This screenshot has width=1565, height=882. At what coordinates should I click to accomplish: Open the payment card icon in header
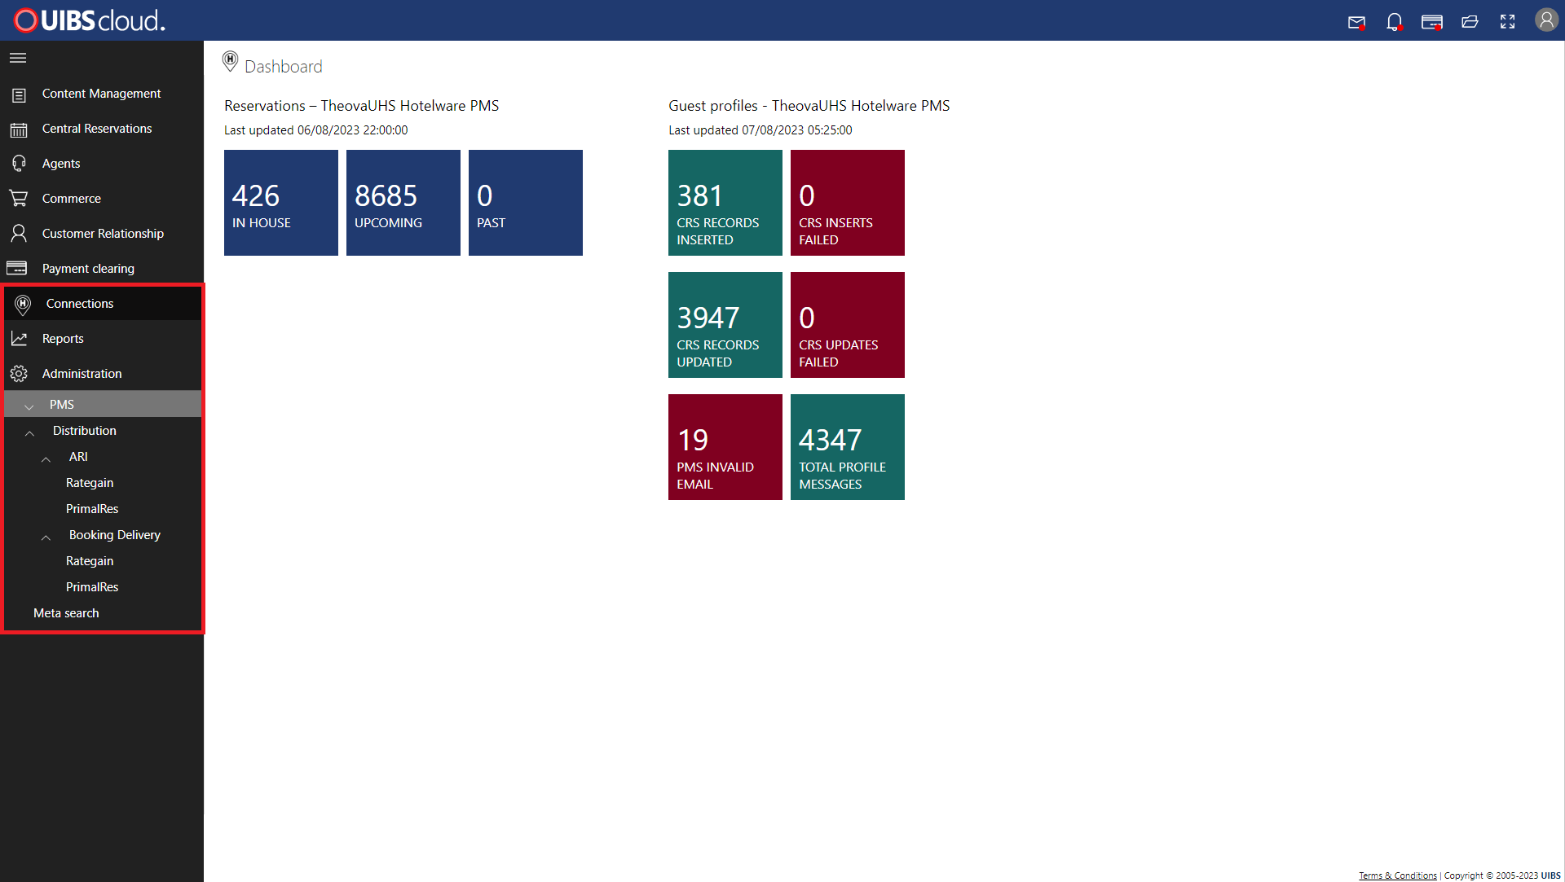pos(1432,22)
